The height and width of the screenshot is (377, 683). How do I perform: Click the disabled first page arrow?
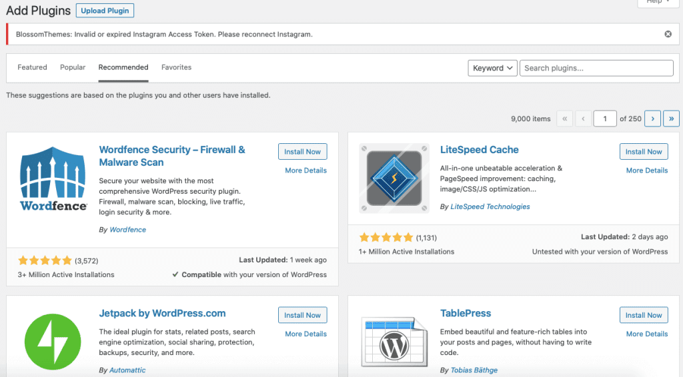(564, 119)
